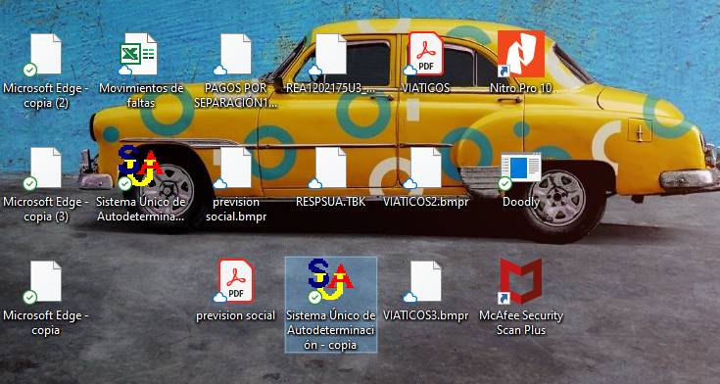Select the Microsoft Edge - copia (2) file icon
Viewport: 720px width, 384px height.
(45, 55)
